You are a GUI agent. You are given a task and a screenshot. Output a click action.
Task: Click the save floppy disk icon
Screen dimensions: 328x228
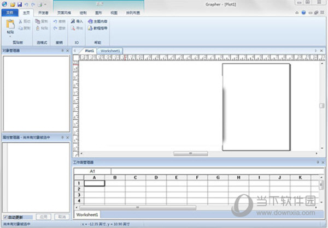click(x=20, y=4)
